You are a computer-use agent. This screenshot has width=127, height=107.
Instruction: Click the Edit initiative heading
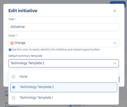[x=23, y=11]
